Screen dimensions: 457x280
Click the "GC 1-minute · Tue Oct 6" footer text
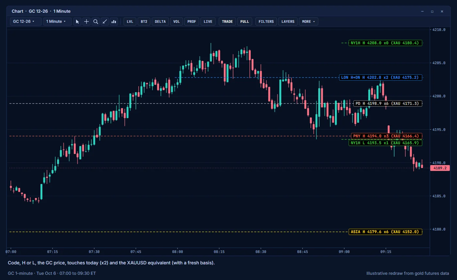pos(52,273)
